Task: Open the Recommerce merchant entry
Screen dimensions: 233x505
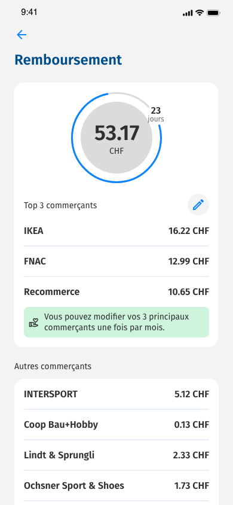Action: [116, 292]
